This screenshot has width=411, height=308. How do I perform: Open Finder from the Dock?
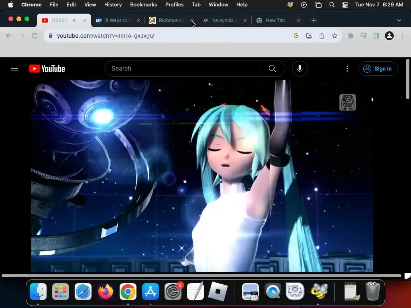[x=38, y=292]
